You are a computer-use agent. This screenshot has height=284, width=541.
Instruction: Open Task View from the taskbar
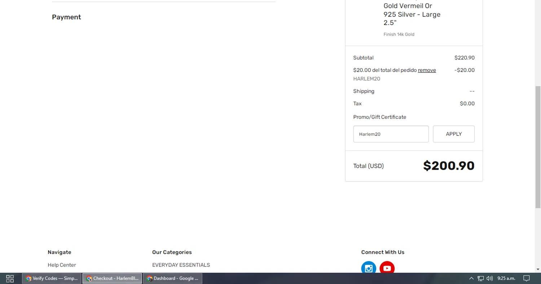pyautogui.click(x=10, y=278)
